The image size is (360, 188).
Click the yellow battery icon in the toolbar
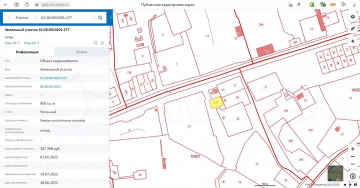coord(333,4)
